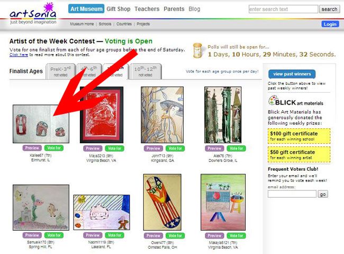The image size is (344, 254).
Task: Open Samuel4170's underwater fish drawing thumbnail
Action: 41,207
